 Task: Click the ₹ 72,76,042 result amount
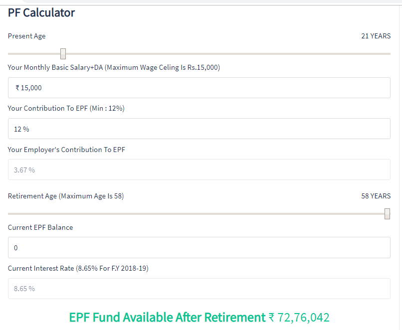click(x=299, y=318)
